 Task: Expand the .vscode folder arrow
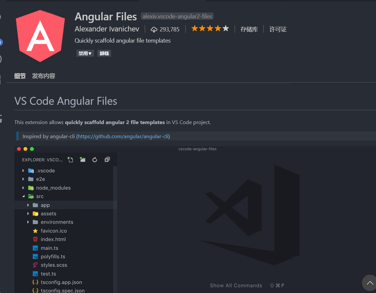click(x=23, y=171)
